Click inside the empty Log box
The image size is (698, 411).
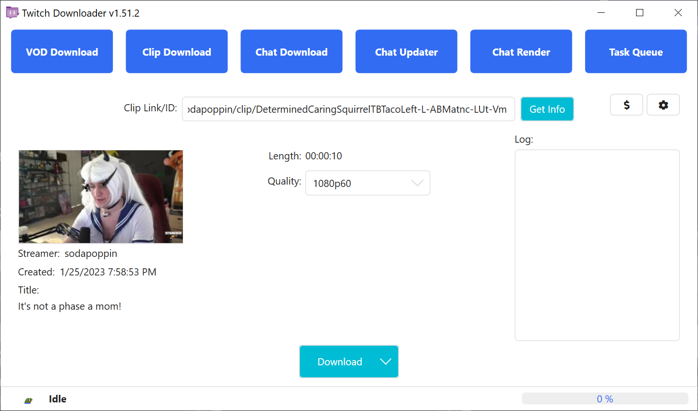click(x=597, y=245)
